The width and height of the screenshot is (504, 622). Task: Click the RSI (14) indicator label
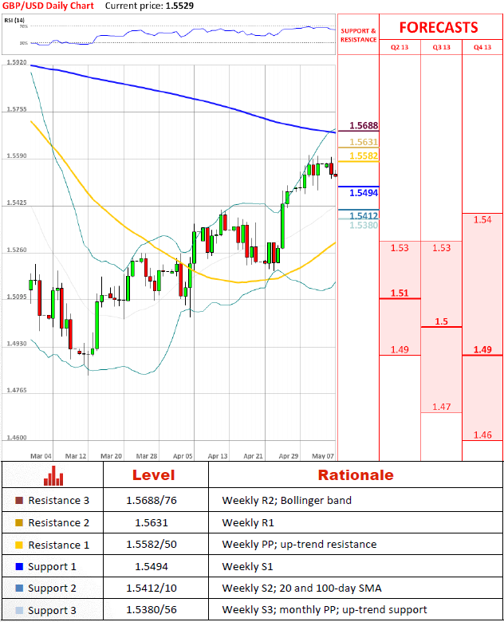(x=14, y=20)
